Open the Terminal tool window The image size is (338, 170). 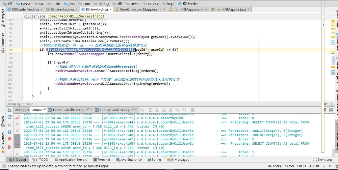pyautogui.click(x=102, y=160)
